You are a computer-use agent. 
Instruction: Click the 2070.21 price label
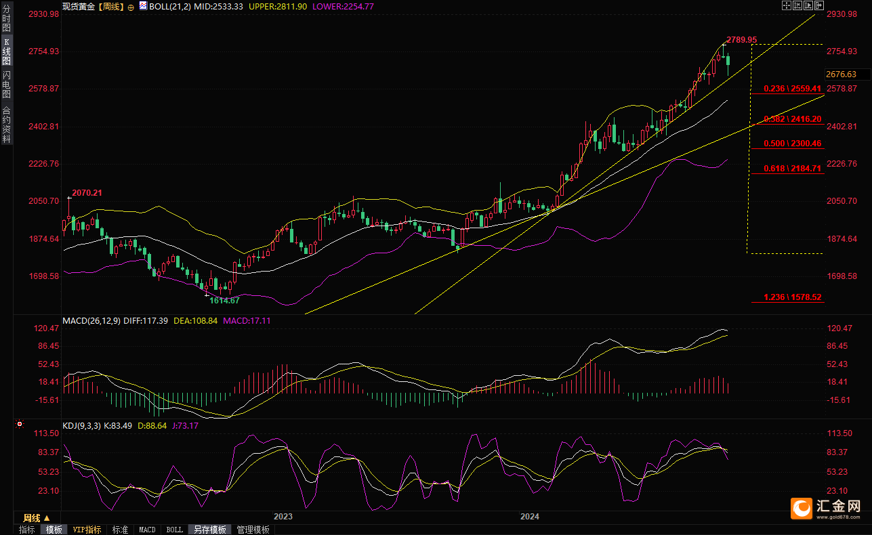coord(87,193)
